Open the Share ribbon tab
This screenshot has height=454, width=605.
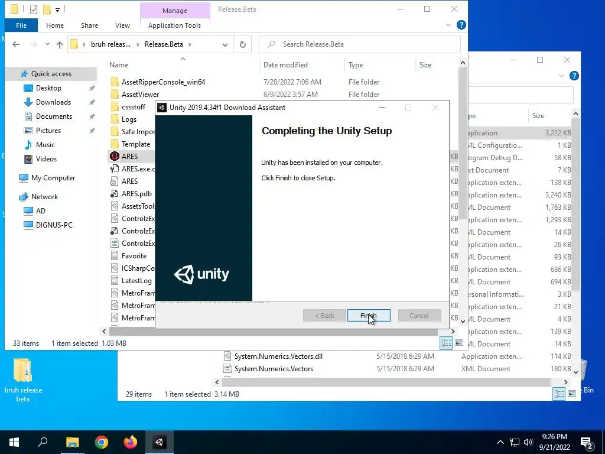89,25
